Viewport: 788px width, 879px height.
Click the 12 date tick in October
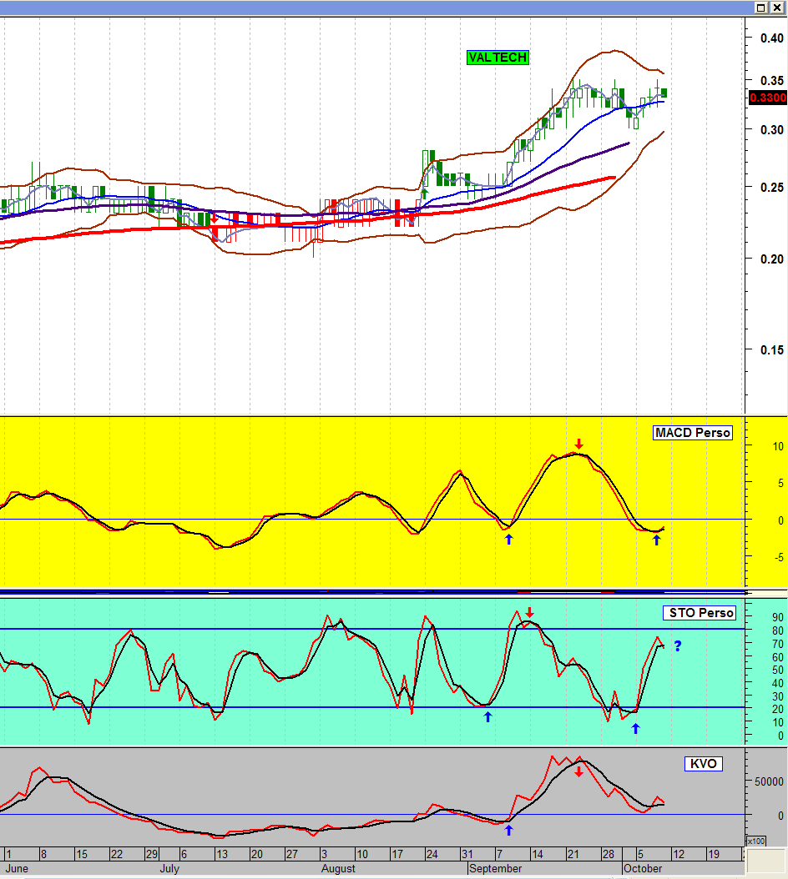click(x=679, y=854)
